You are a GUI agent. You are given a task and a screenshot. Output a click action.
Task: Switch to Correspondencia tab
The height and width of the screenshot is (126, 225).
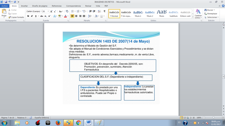click(73, 6)
